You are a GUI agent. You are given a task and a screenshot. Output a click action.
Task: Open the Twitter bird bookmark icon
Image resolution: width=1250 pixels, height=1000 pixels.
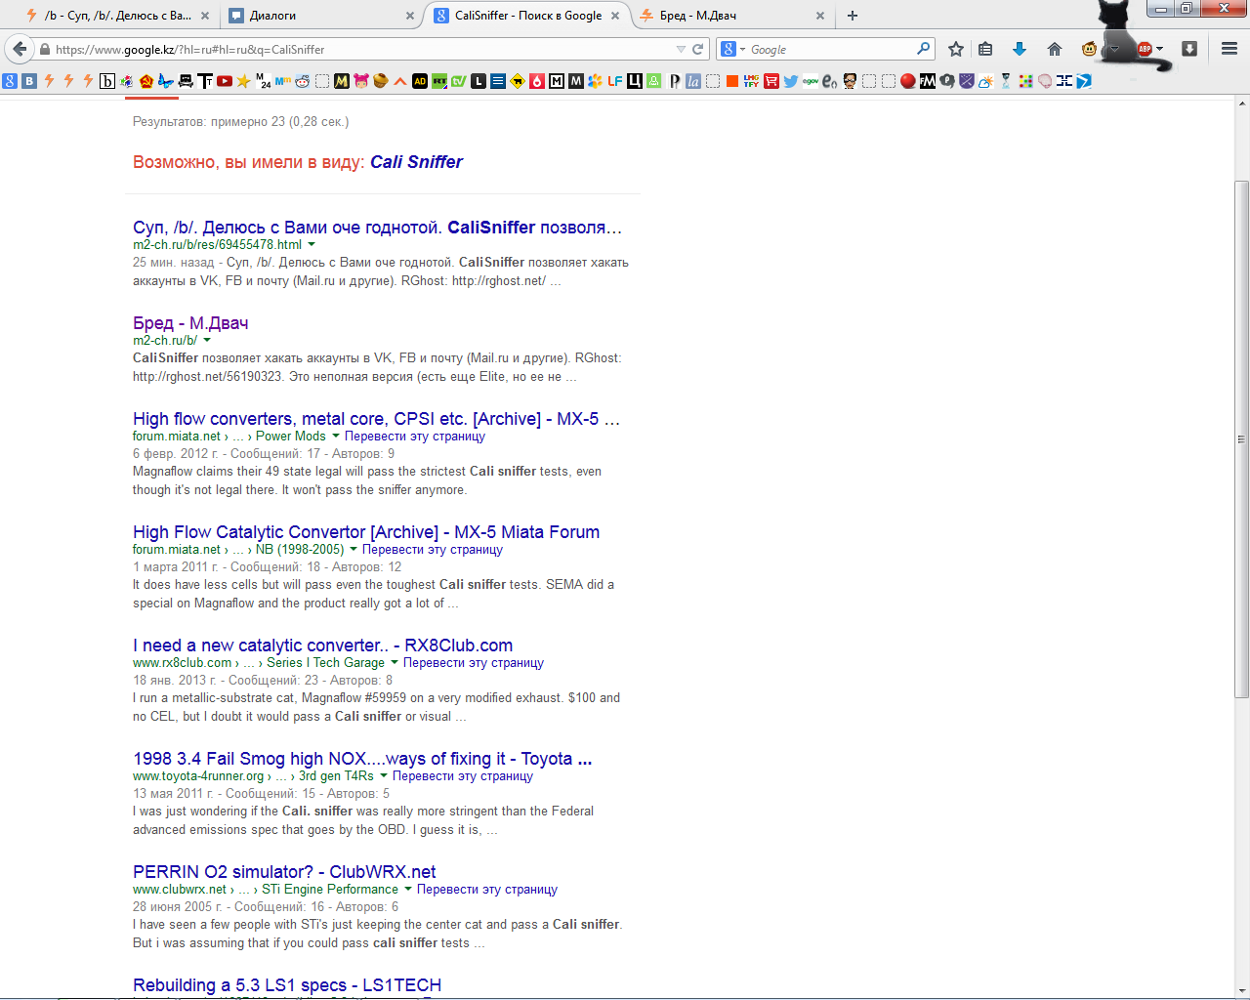pyautogui.click(x=791, y=81)
